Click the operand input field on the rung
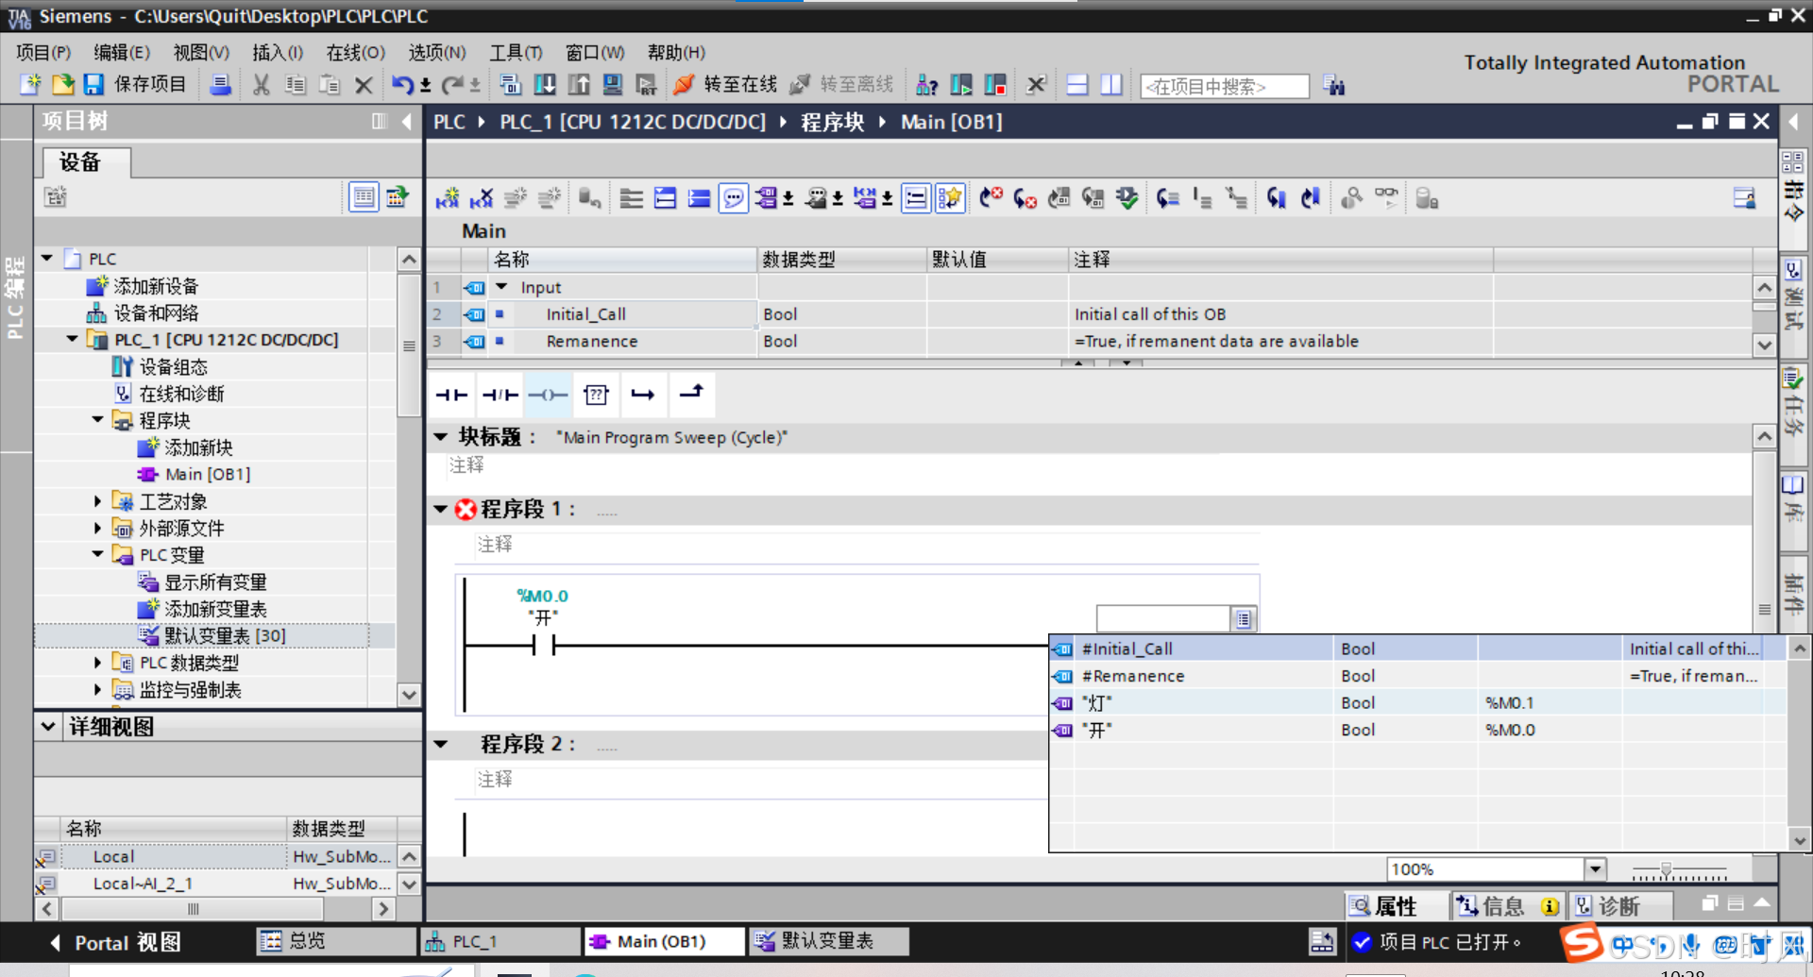This screenshot has width=1813, height=977. tap(1163, 619)
